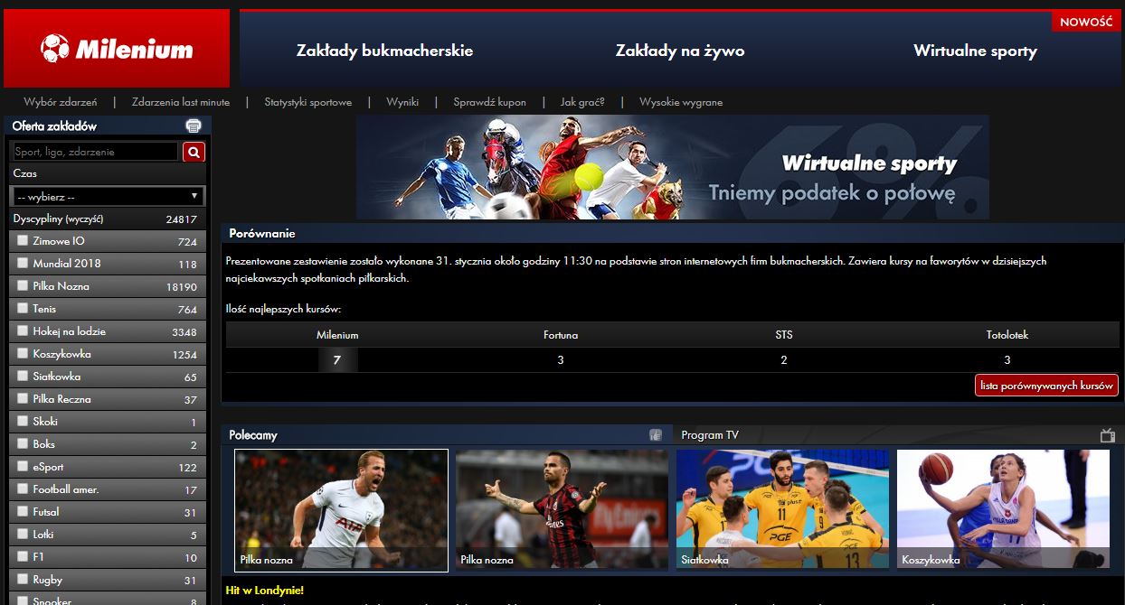Tick the Siatkówka checkbox in the sidebar
Image resolution: width=1125 pixels, height=605 pixels.
point(22,377)
